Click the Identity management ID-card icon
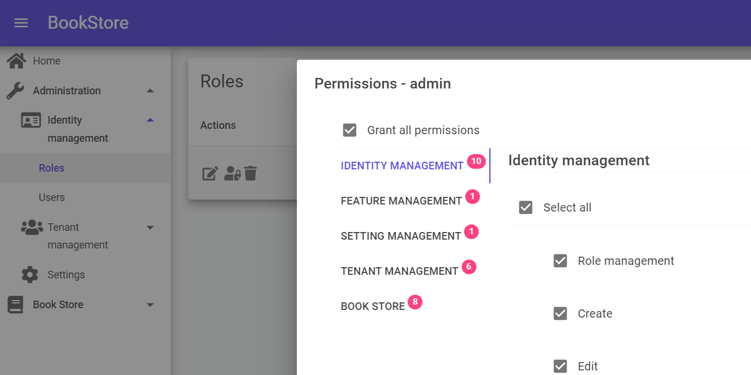This screenshot has width=751, height=375. [31, 120]
